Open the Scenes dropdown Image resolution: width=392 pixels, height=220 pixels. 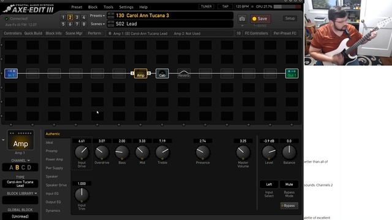point(97,24)
